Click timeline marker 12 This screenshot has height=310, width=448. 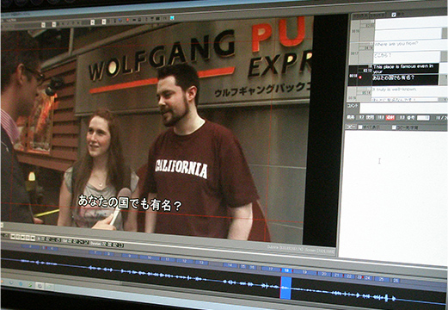[x=185, y=261]
